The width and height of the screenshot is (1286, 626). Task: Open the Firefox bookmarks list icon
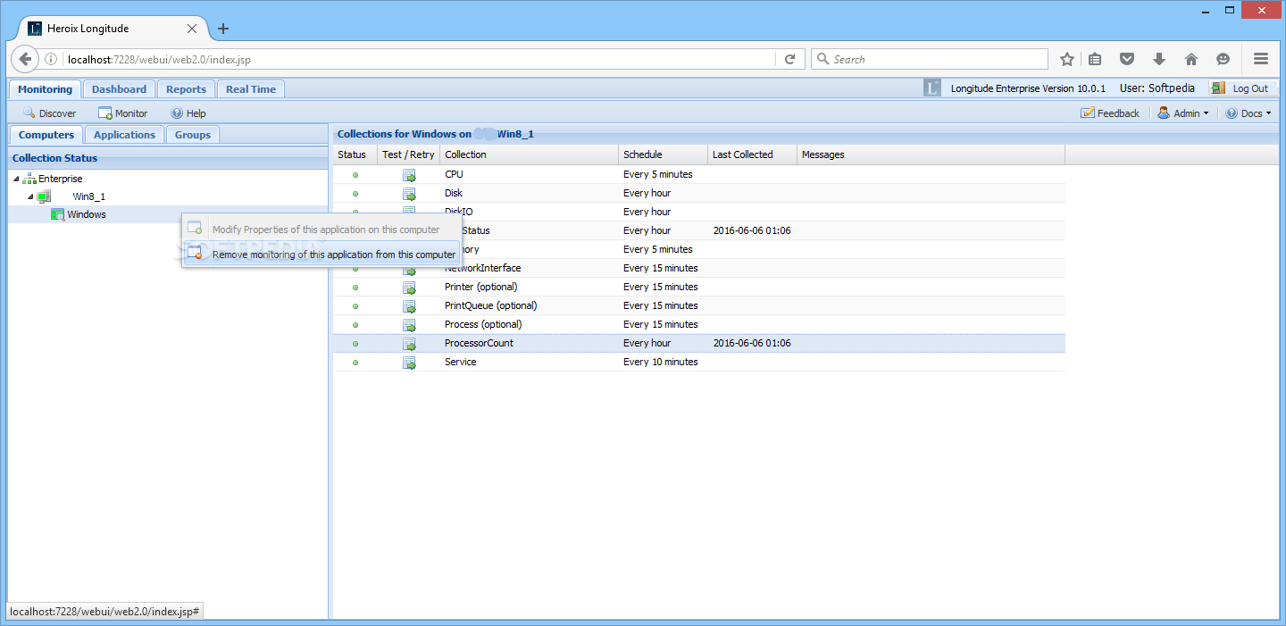click(x=1095, y=59)
